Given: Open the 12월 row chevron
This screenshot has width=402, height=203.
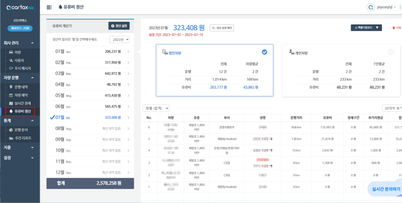Looking at the screenshot, I should (x=128, y=172).
